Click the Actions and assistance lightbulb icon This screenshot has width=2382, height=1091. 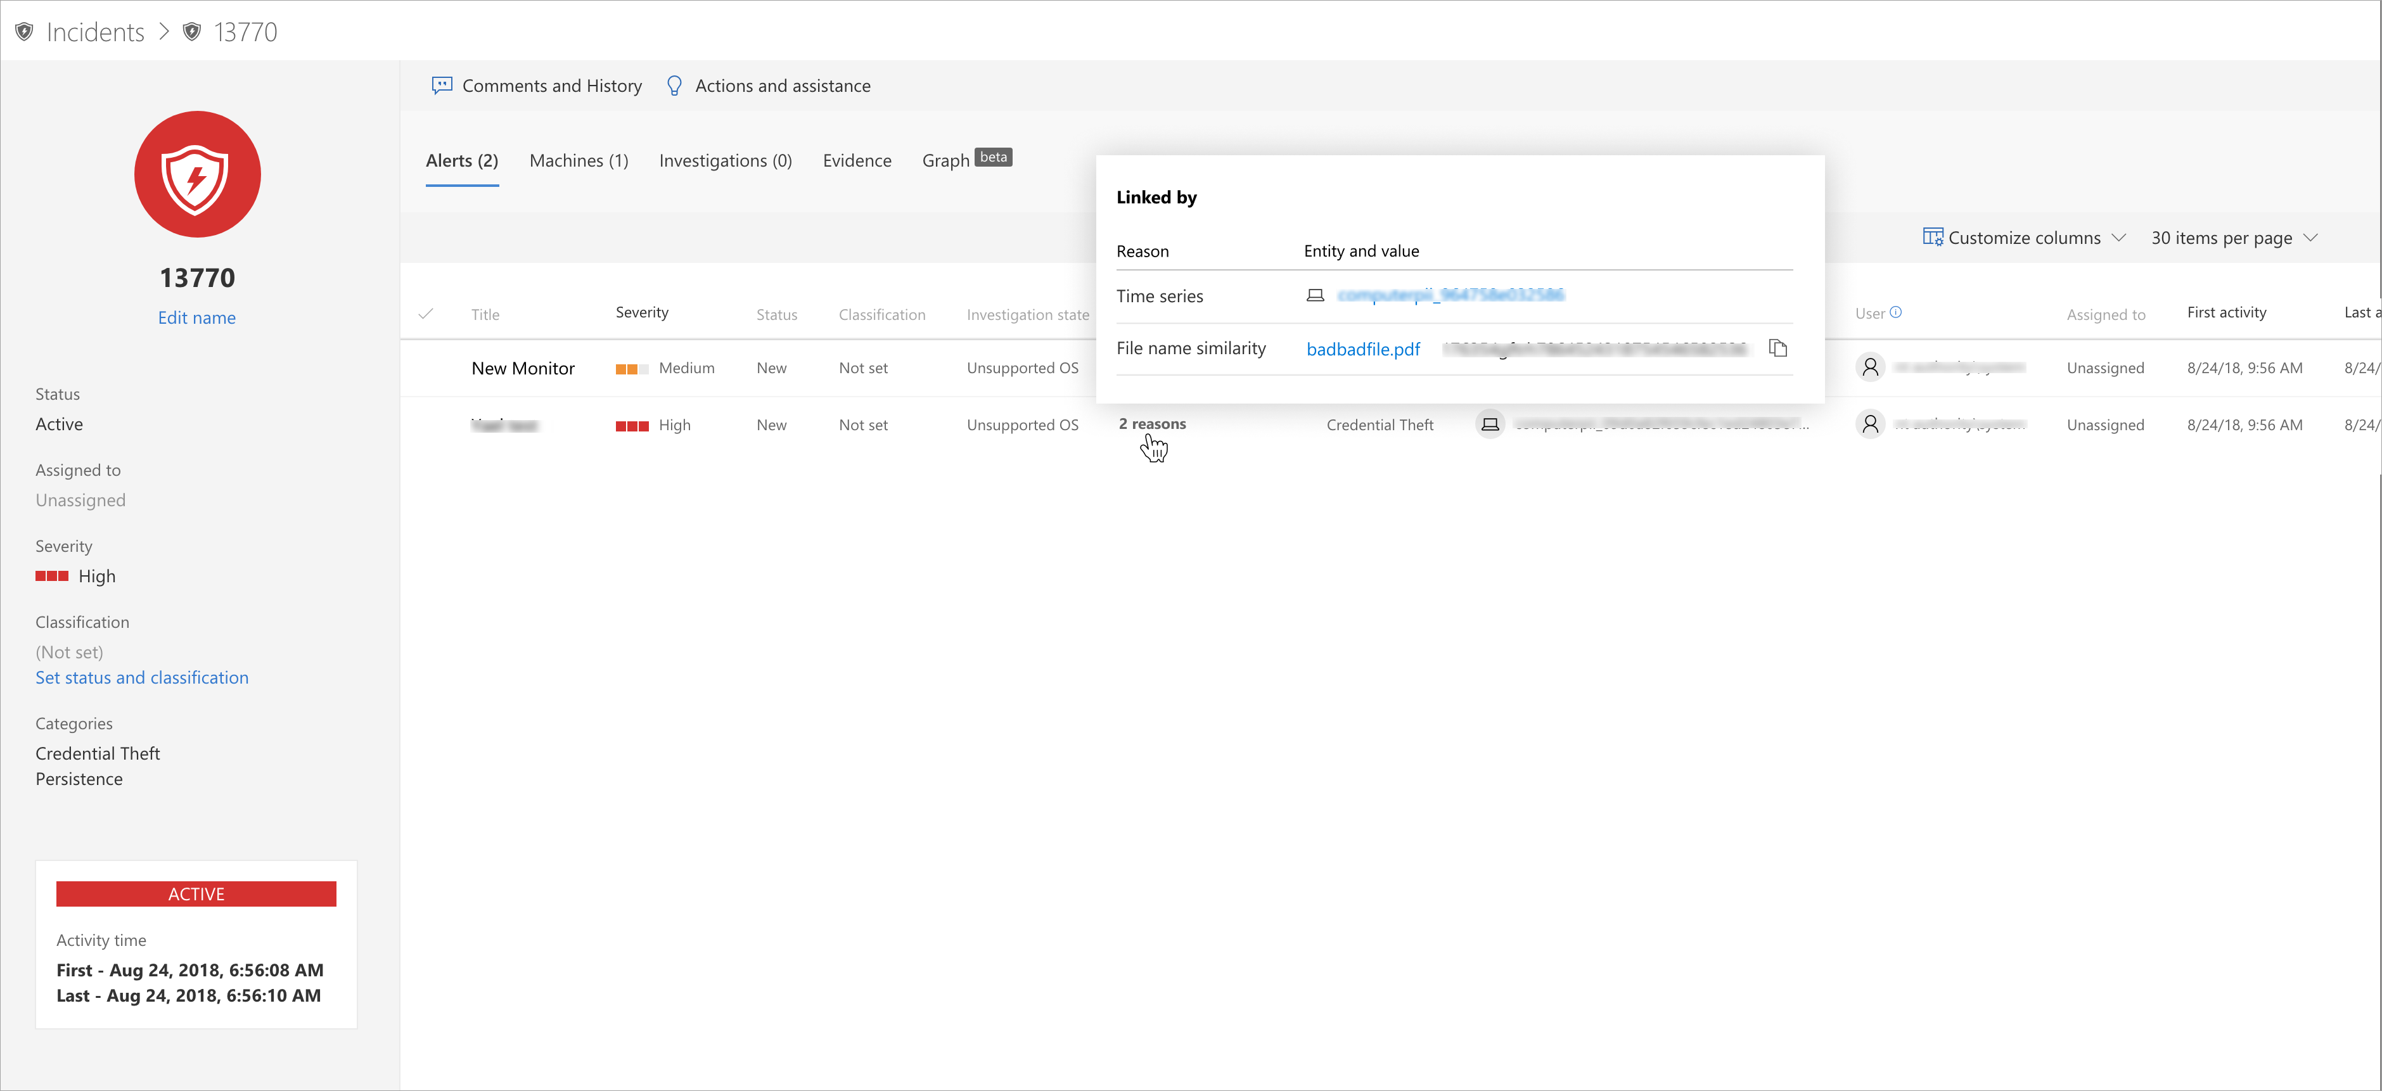(674, 86)
